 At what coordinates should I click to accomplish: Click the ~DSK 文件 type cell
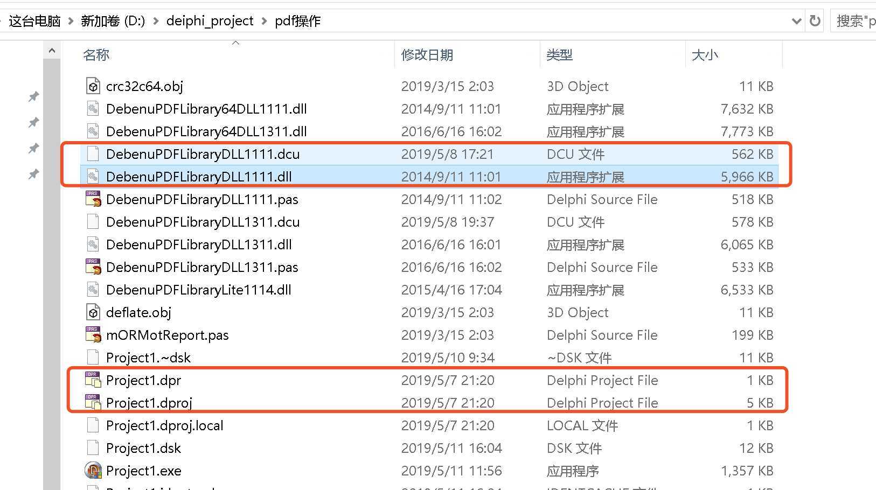(579, 358)
